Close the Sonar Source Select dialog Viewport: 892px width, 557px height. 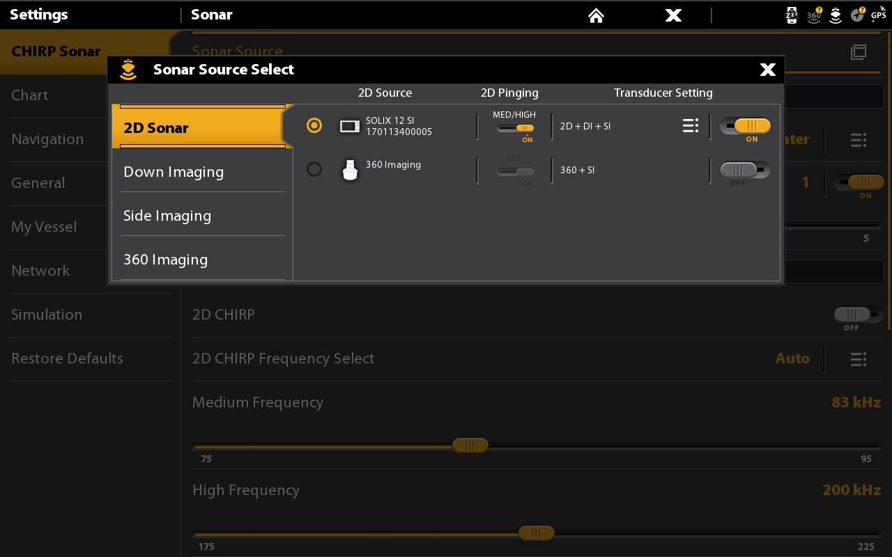tap(767, 70)
